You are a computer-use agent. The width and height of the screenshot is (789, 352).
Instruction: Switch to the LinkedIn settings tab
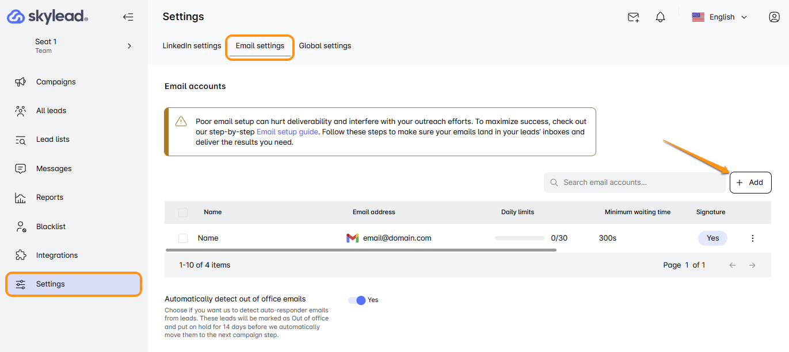(192, 46)
